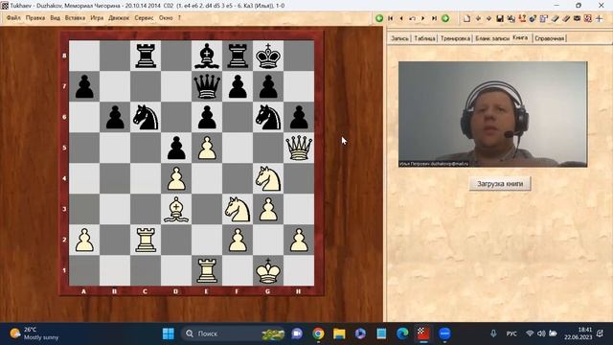The width and height of the screenshot is (613, 345).
Task: Select the white pawn on e5
Action: (207, 148)
